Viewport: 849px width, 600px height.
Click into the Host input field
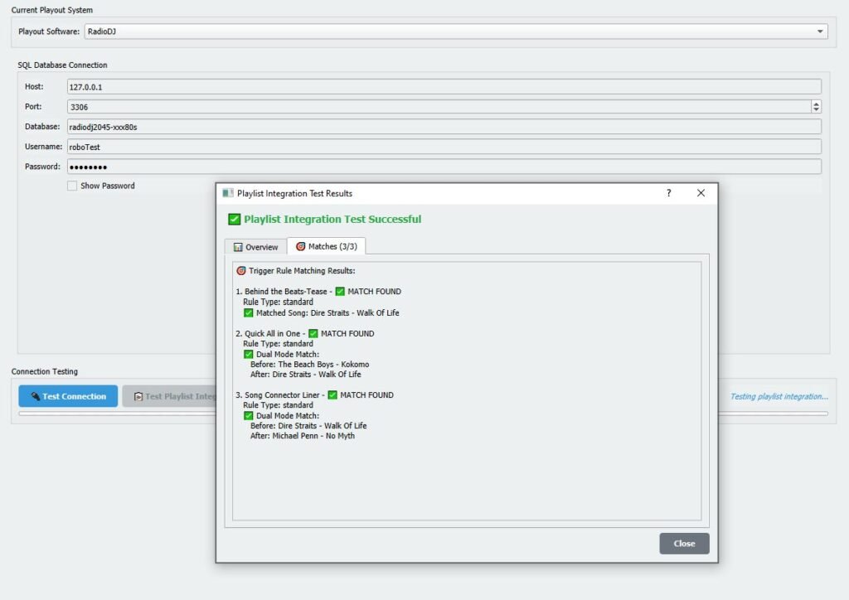[x=444, y=86]
